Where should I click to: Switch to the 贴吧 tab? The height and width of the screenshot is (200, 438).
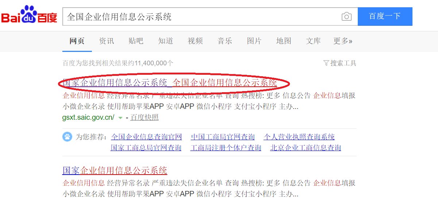pos(136,41)
